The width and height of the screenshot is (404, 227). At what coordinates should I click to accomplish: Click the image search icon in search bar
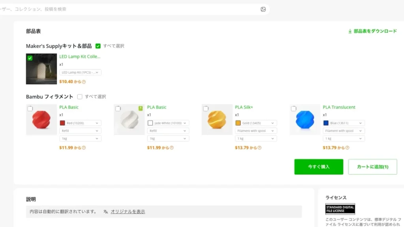[x=263, y=9]
